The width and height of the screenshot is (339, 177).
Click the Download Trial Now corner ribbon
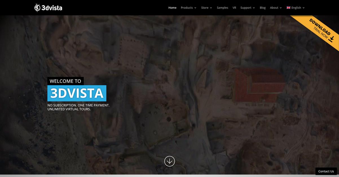click(x=321, y=31)
